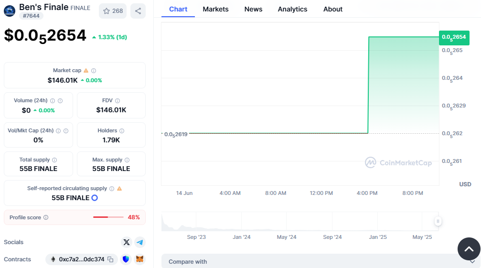Click the Profile score progress bar
The width and height of the screenshot is (481, 268).
(x=108, y=217)
